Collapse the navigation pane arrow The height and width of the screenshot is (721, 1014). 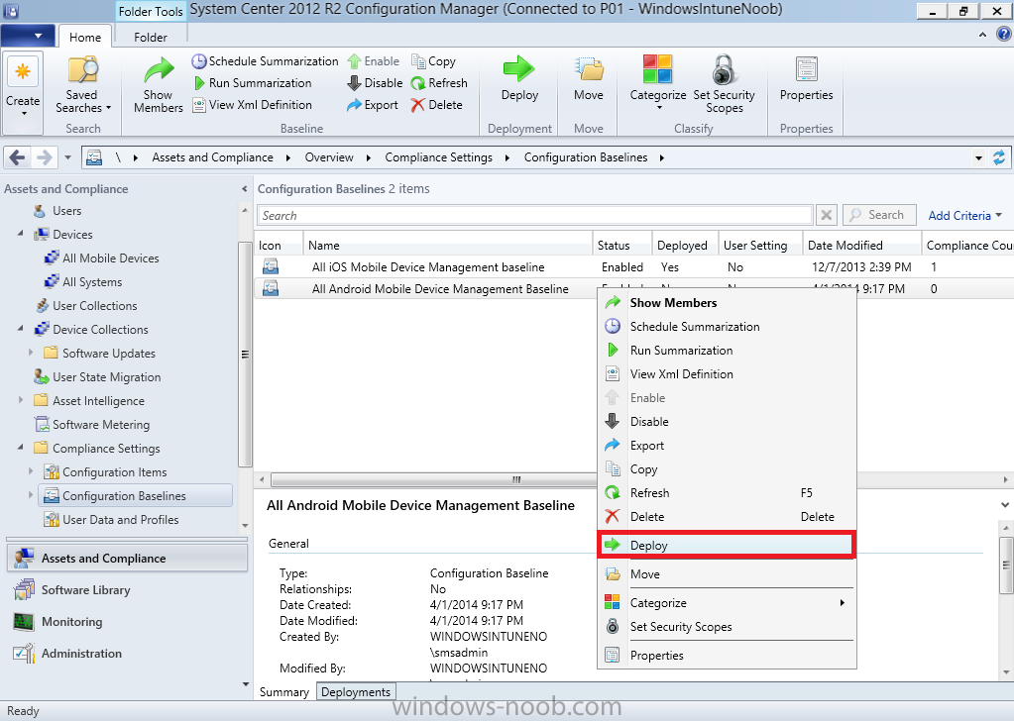point(245,189)
